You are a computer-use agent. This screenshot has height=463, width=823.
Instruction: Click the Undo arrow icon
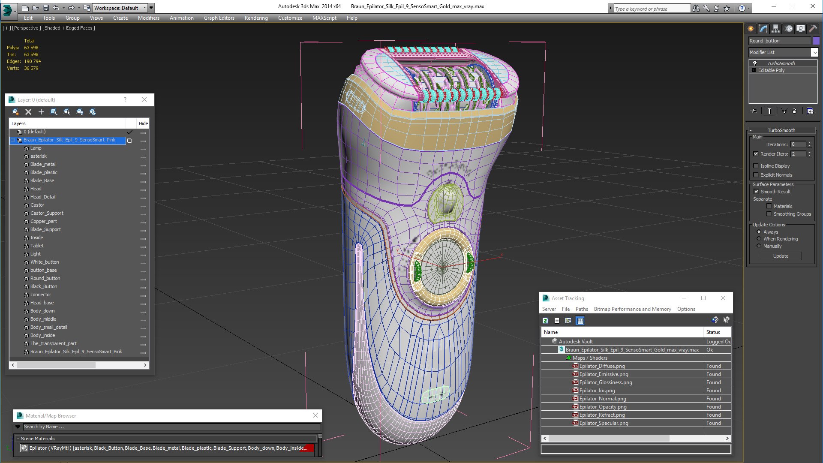[56, 8]
